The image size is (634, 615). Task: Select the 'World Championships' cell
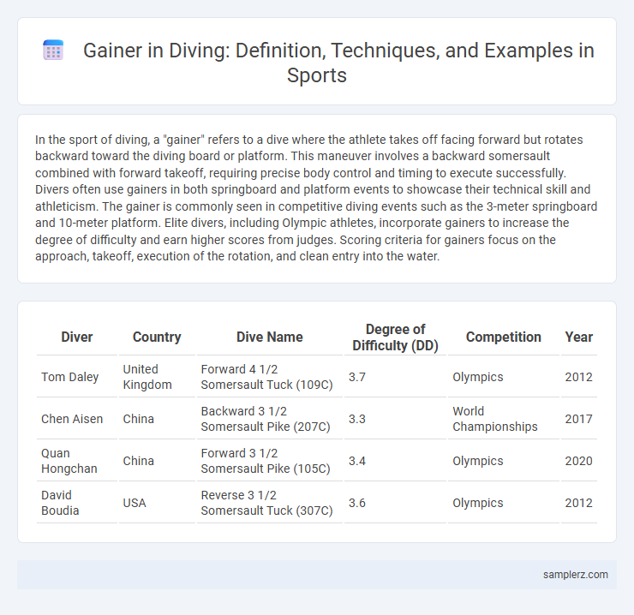(504, 419)
